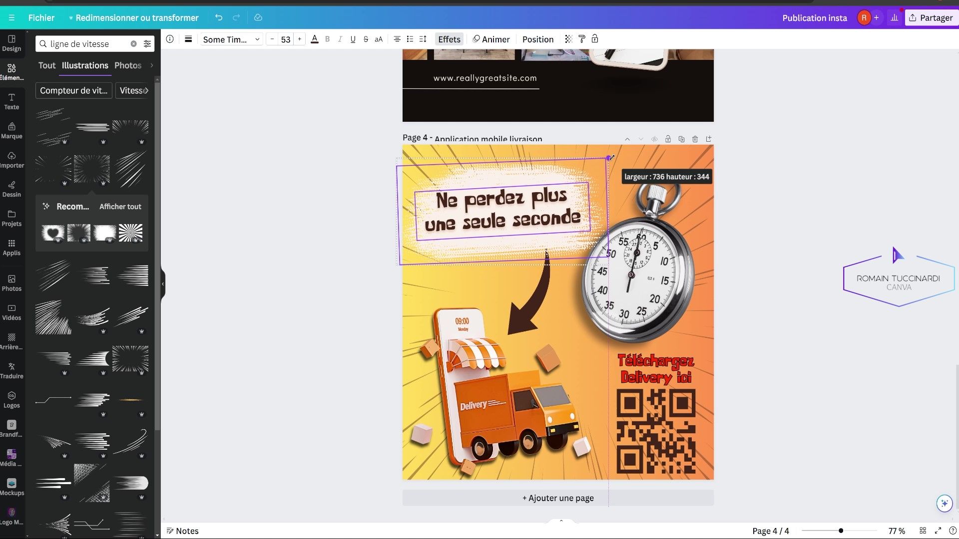The image size is (959, 539).
Task: Toggle italic formatting
Action: pyautogui.click(x=340, y=39)
